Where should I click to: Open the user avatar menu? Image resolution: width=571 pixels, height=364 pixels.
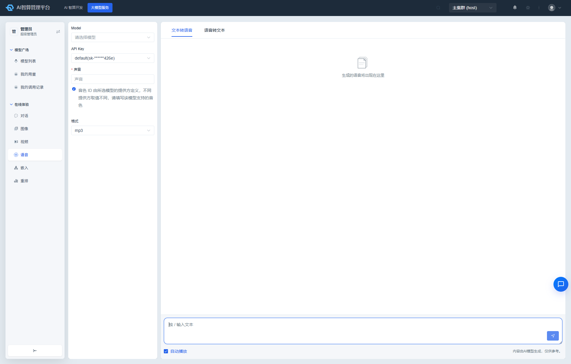point(554,8)
